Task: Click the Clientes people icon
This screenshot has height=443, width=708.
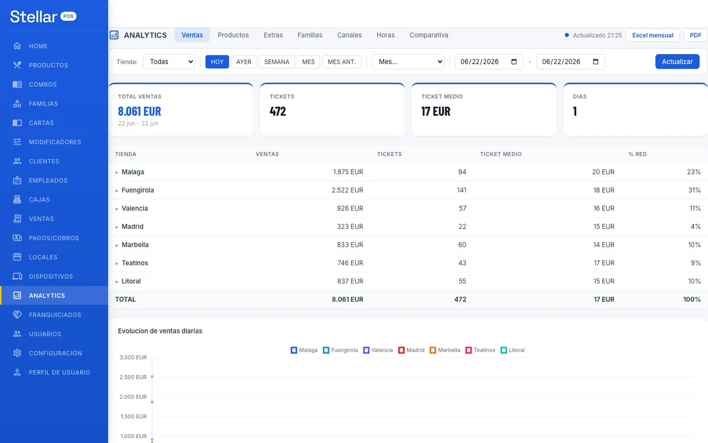Action: click(17, 161)
